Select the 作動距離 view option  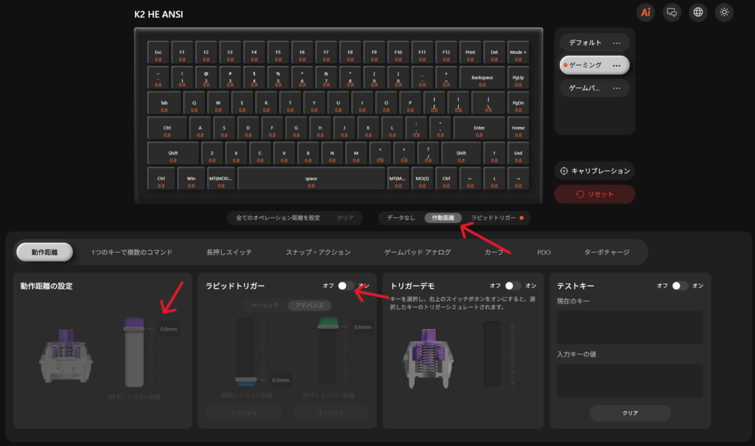coord(443,218)
